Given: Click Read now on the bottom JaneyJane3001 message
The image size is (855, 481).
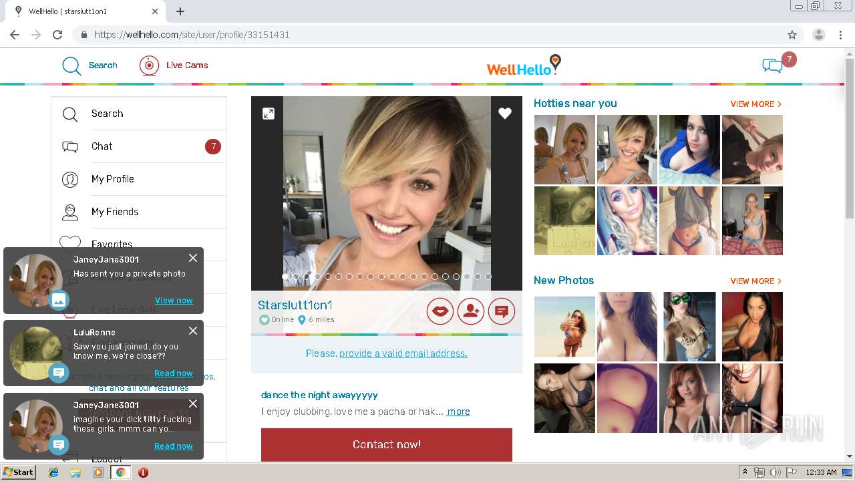Looking at the screenshot, I should [x=174, y=446].
